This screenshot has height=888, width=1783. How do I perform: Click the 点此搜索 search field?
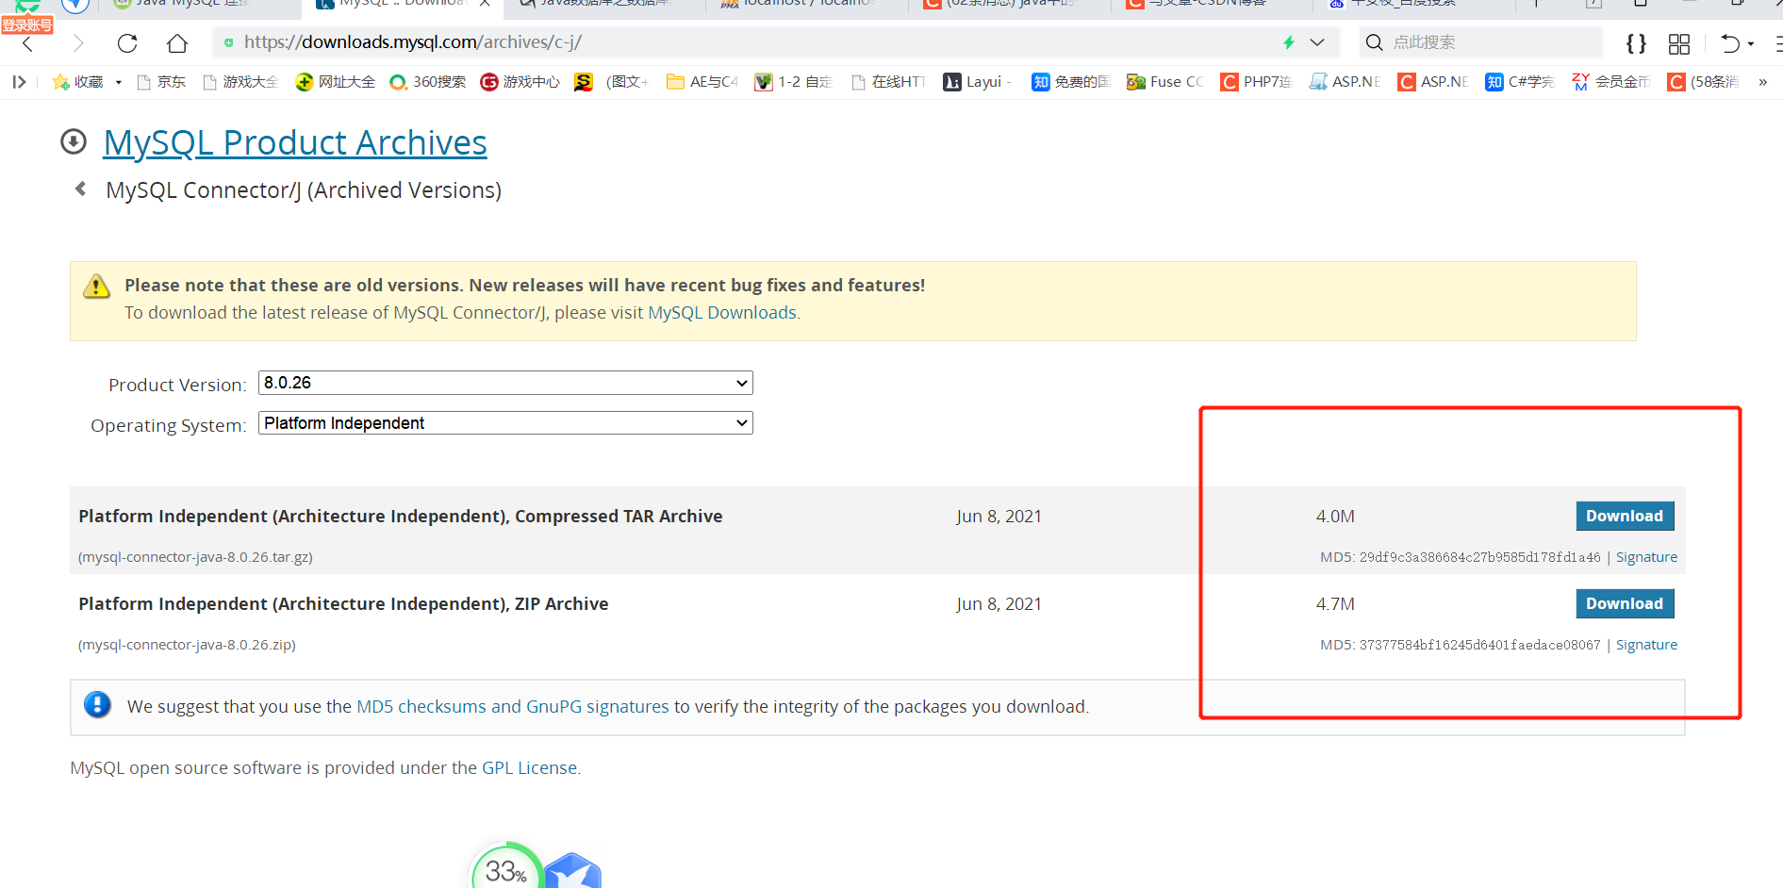tap(1480, 42)
